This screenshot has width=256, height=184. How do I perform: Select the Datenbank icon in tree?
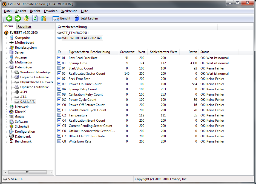coord(11,136)
